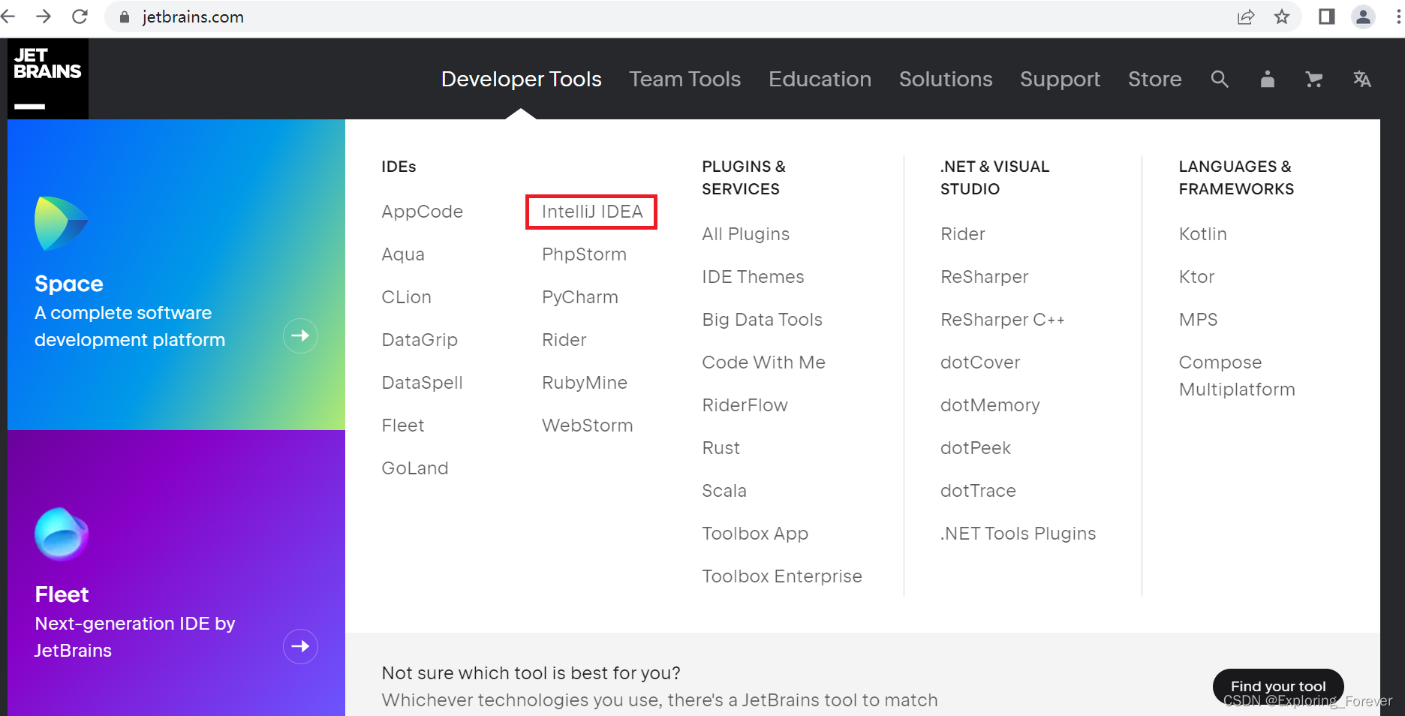The width and height of the screenshot is (1405, 716).
Task: Open the DataGrip link
Action: [x=420, y=340]
